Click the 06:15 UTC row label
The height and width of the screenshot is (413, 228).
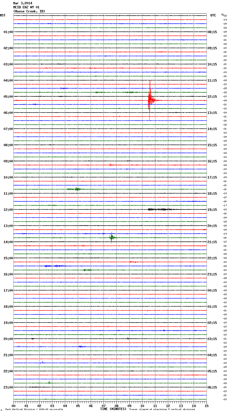coord(212,387)
